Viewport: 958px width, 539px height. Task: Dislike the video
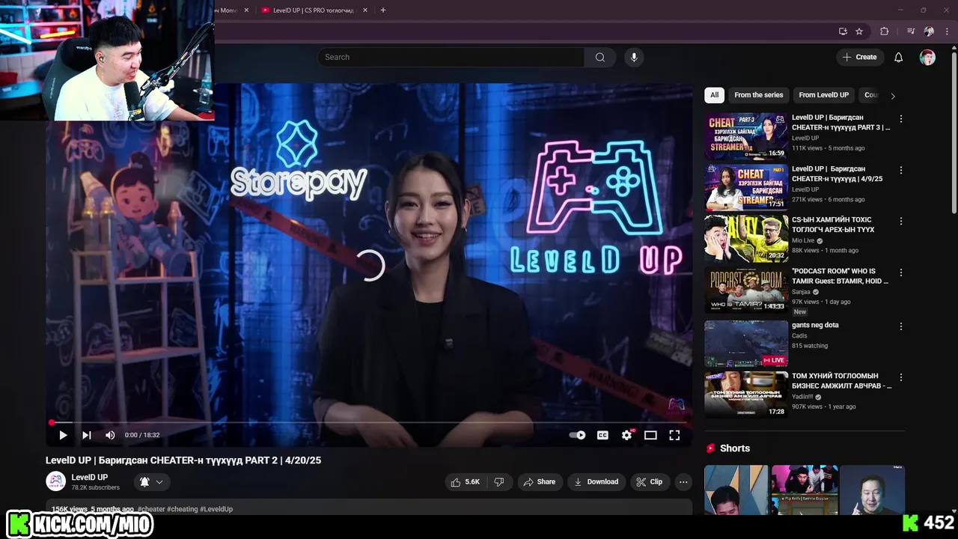point(499,482)
